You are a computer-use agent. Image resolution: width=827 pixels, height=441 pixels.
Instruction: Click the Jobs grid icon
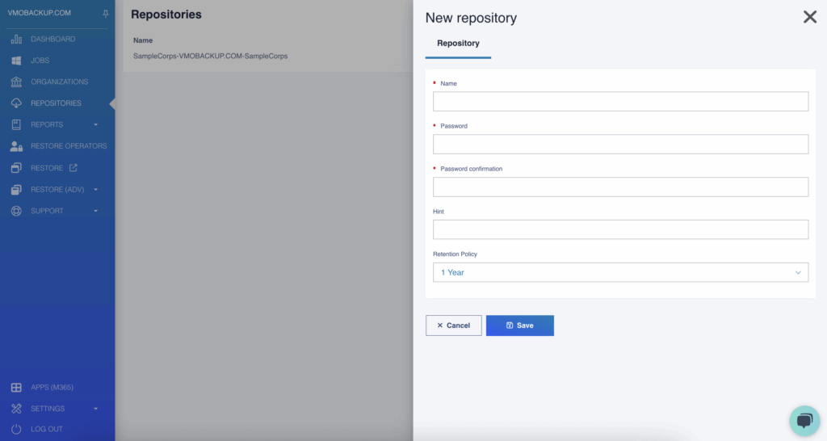16,61
